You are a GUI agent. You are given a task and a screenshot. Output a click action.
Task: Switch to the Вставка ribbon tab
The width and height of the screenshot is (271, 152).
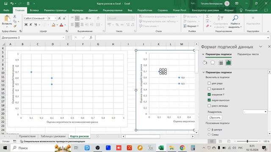pyautogui.click(x=34, y=10)
